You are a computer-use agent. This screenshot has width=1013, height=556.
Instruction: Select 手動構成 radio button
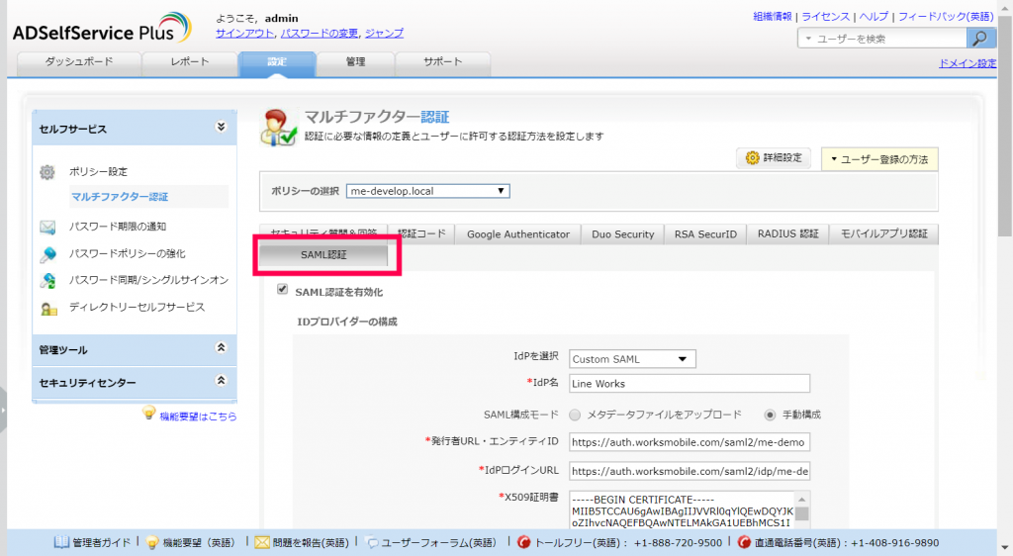(770, 416)
